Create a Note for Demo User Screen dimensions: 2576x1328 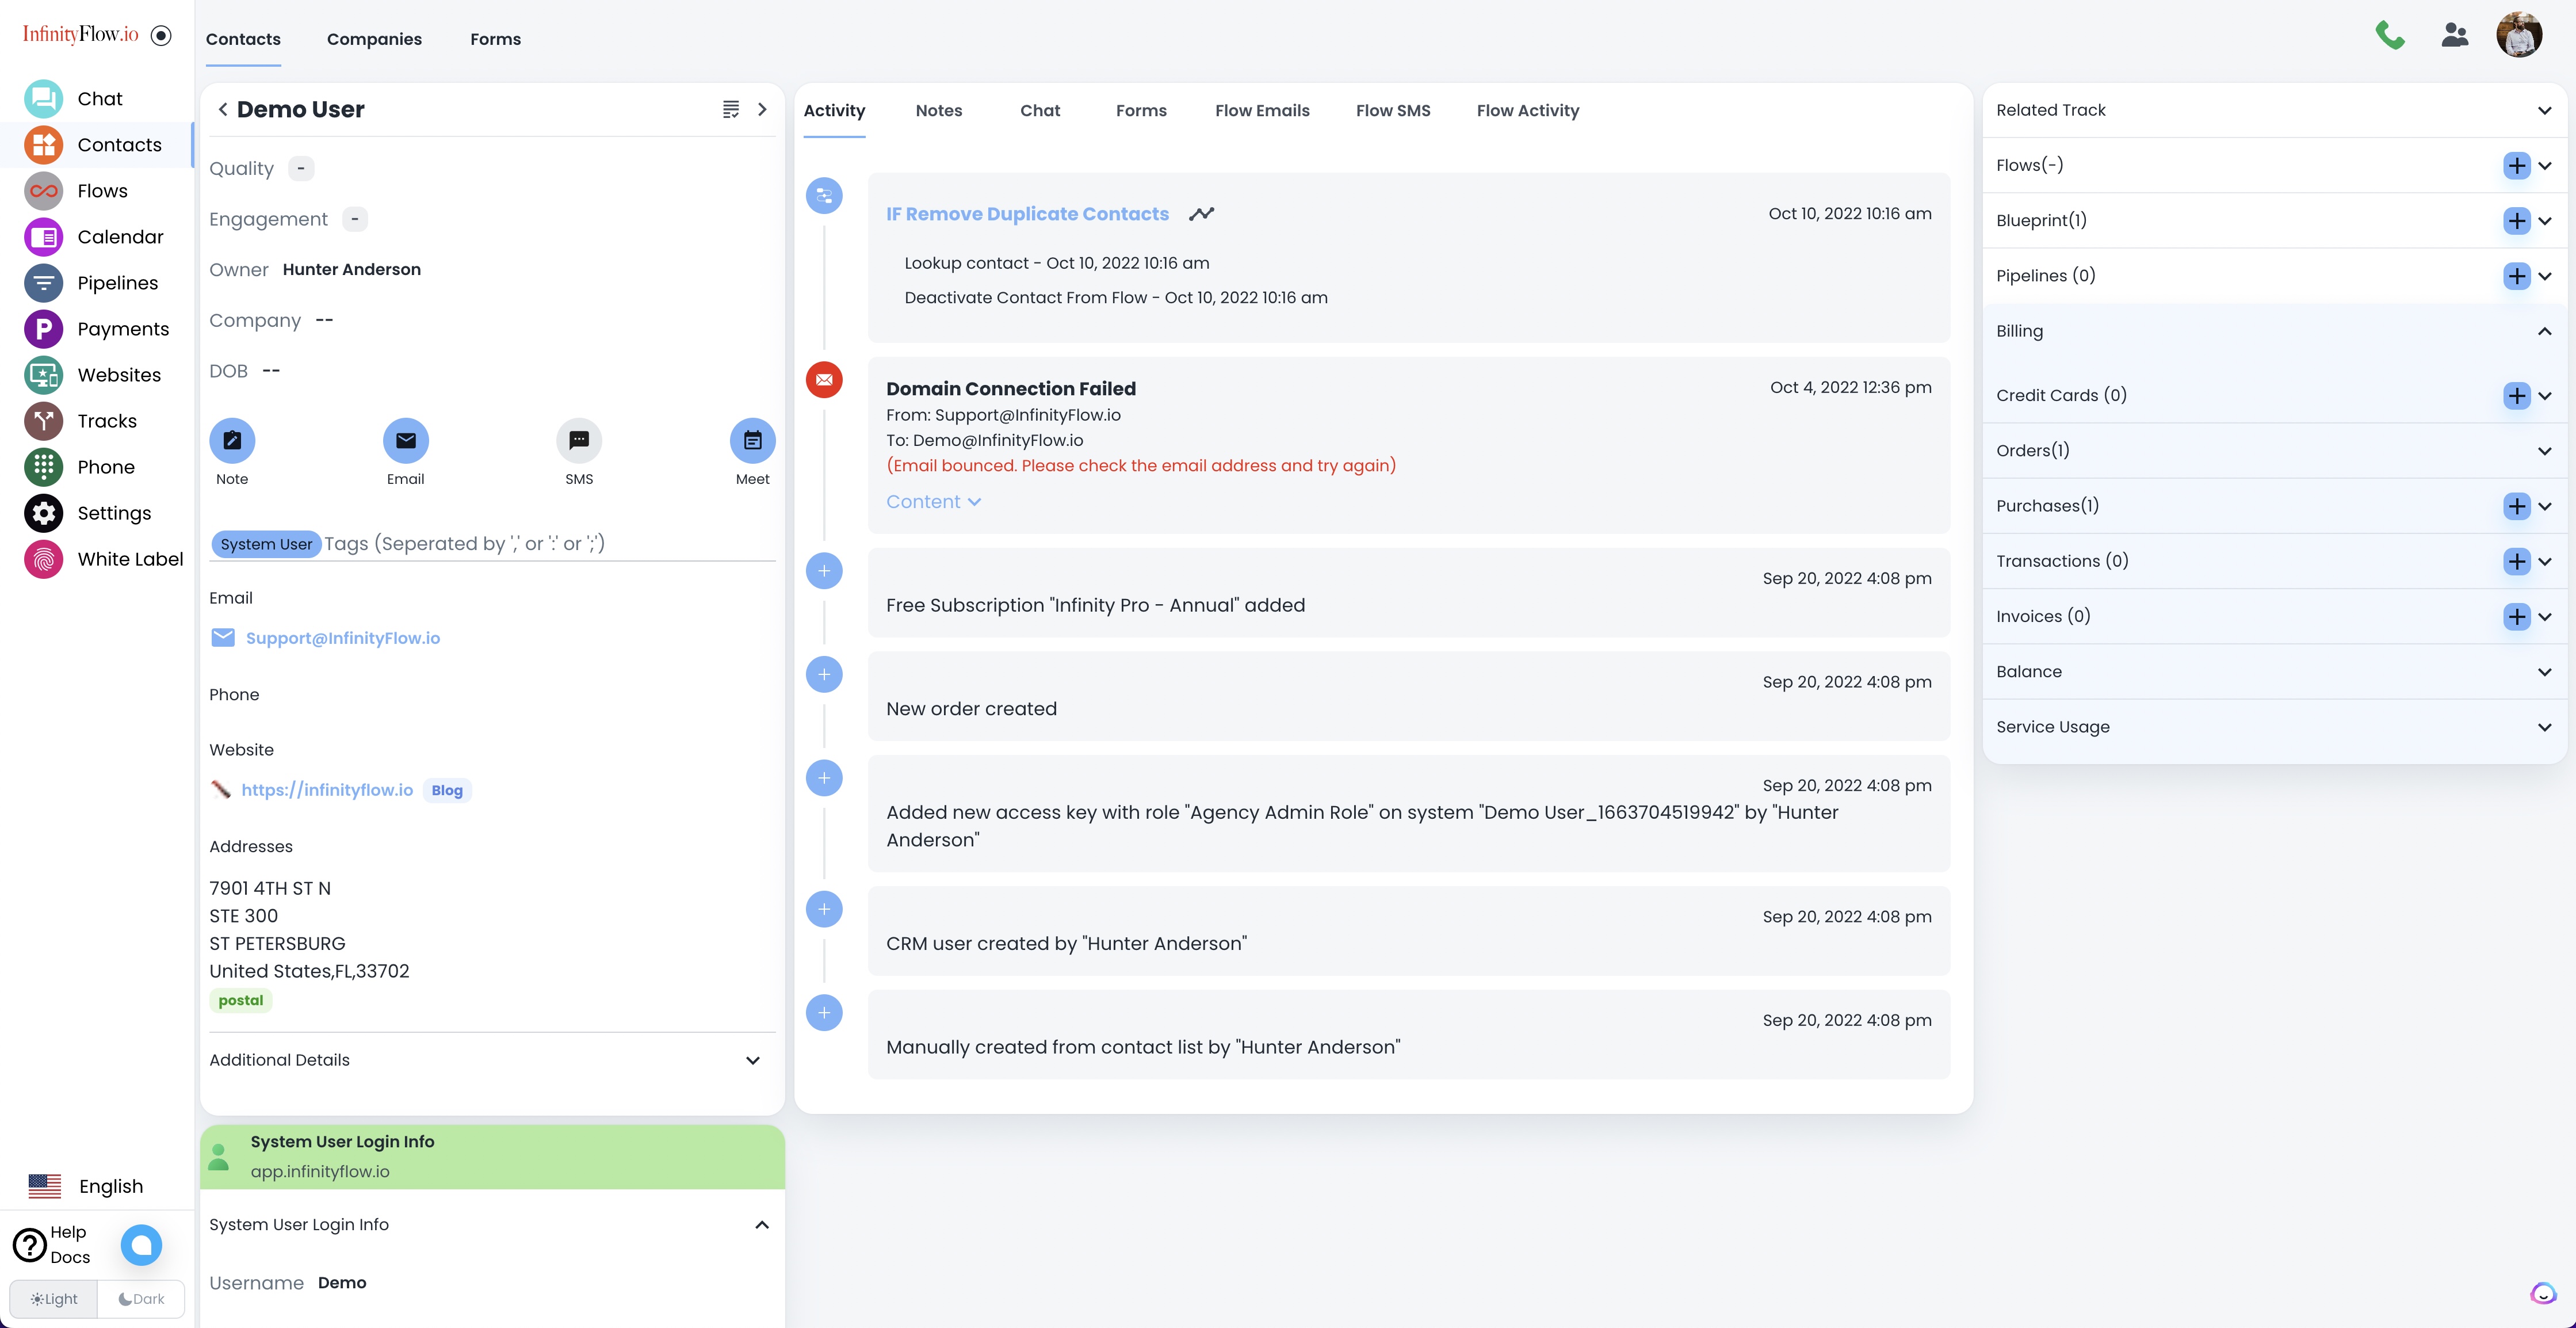(232, 440)
